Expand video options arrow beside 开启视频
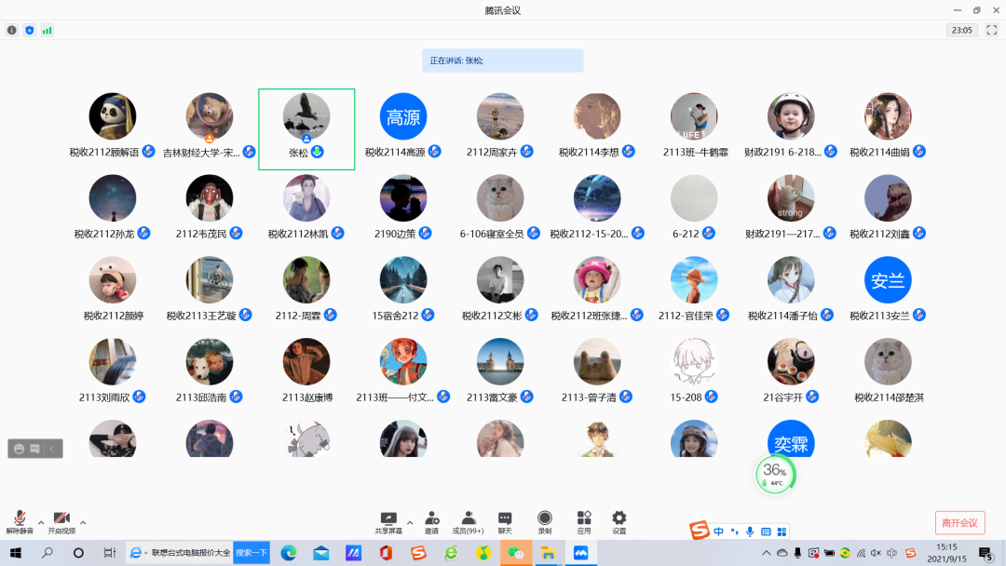The height and width of the screenshot is (566, 1006). click(x=83, y=522)
